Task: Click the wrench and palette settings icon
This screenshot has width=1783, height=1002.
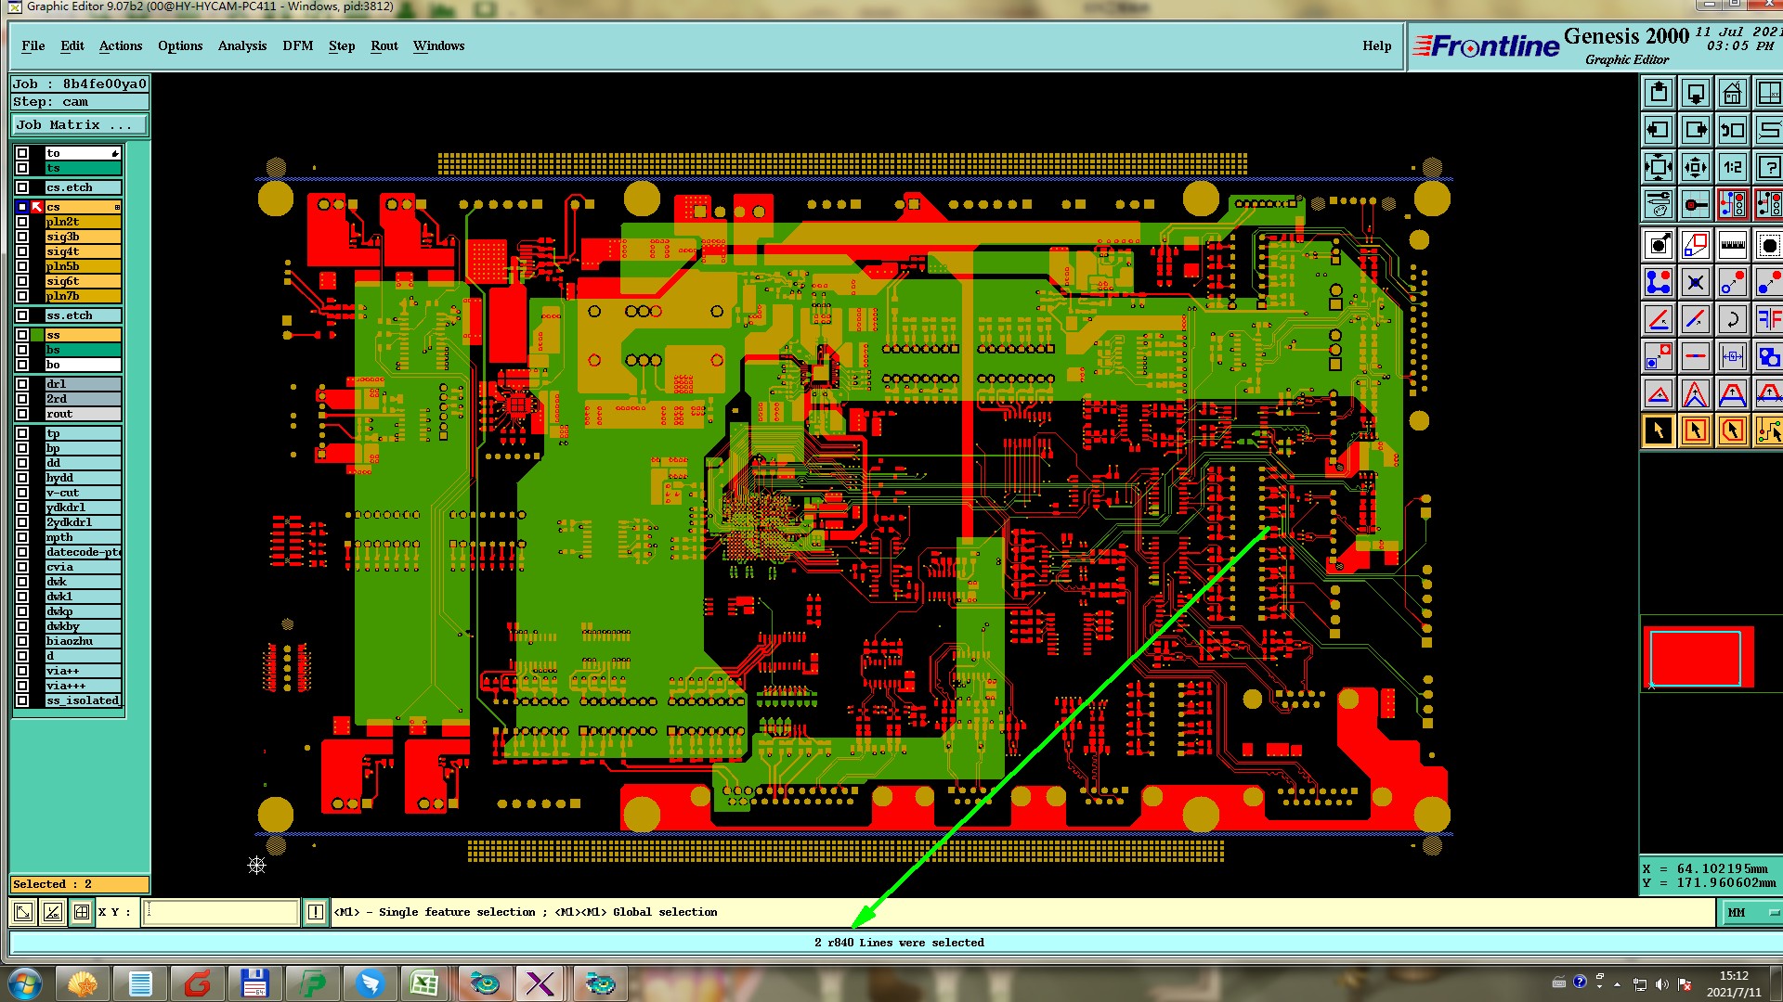Action: [1659, 204]
